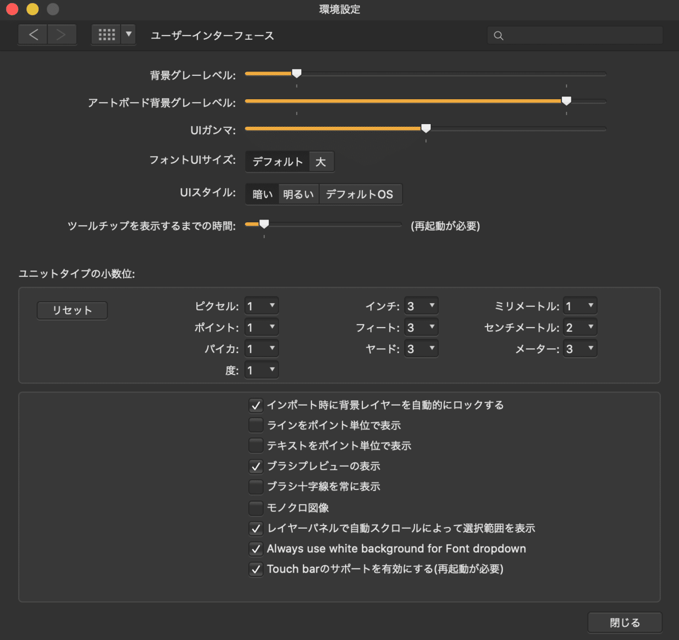Enable モノクロ図像 checkbox
Screen dimensions: 679x640
[256, 508]
